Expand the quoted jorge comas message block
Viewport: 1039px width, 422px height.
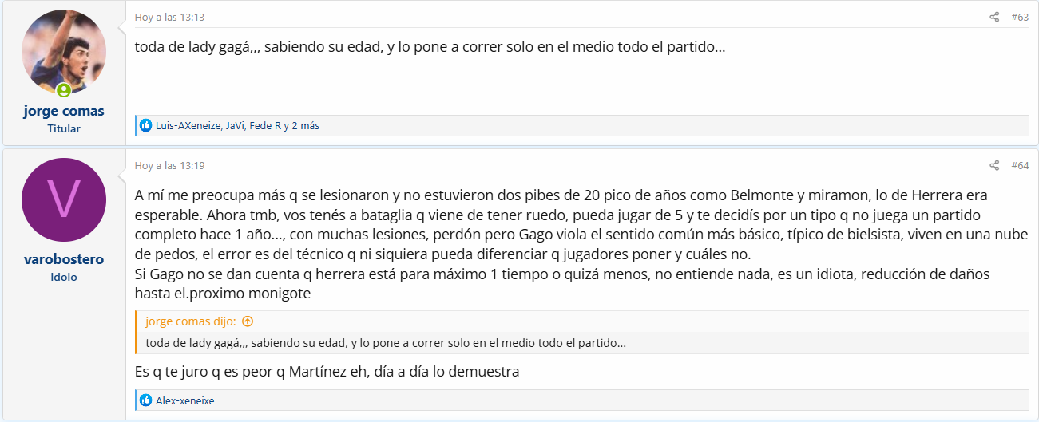coord(583,343)
